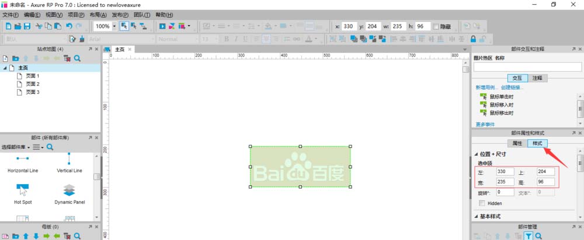Viewport: 584px width, 240px height.
Task: Open the 文件(F) menu
Action: (11, 15)
